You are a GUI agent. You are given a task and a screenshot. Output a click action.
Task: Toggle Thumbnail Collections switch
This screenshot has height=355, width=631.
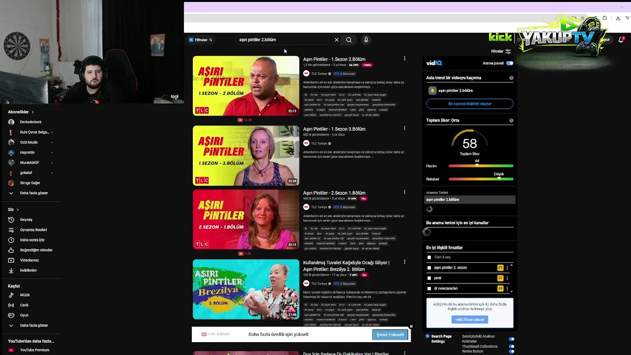click(511, 346)
